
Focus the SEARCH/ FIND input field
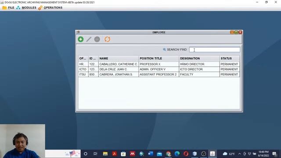(215, 50)
